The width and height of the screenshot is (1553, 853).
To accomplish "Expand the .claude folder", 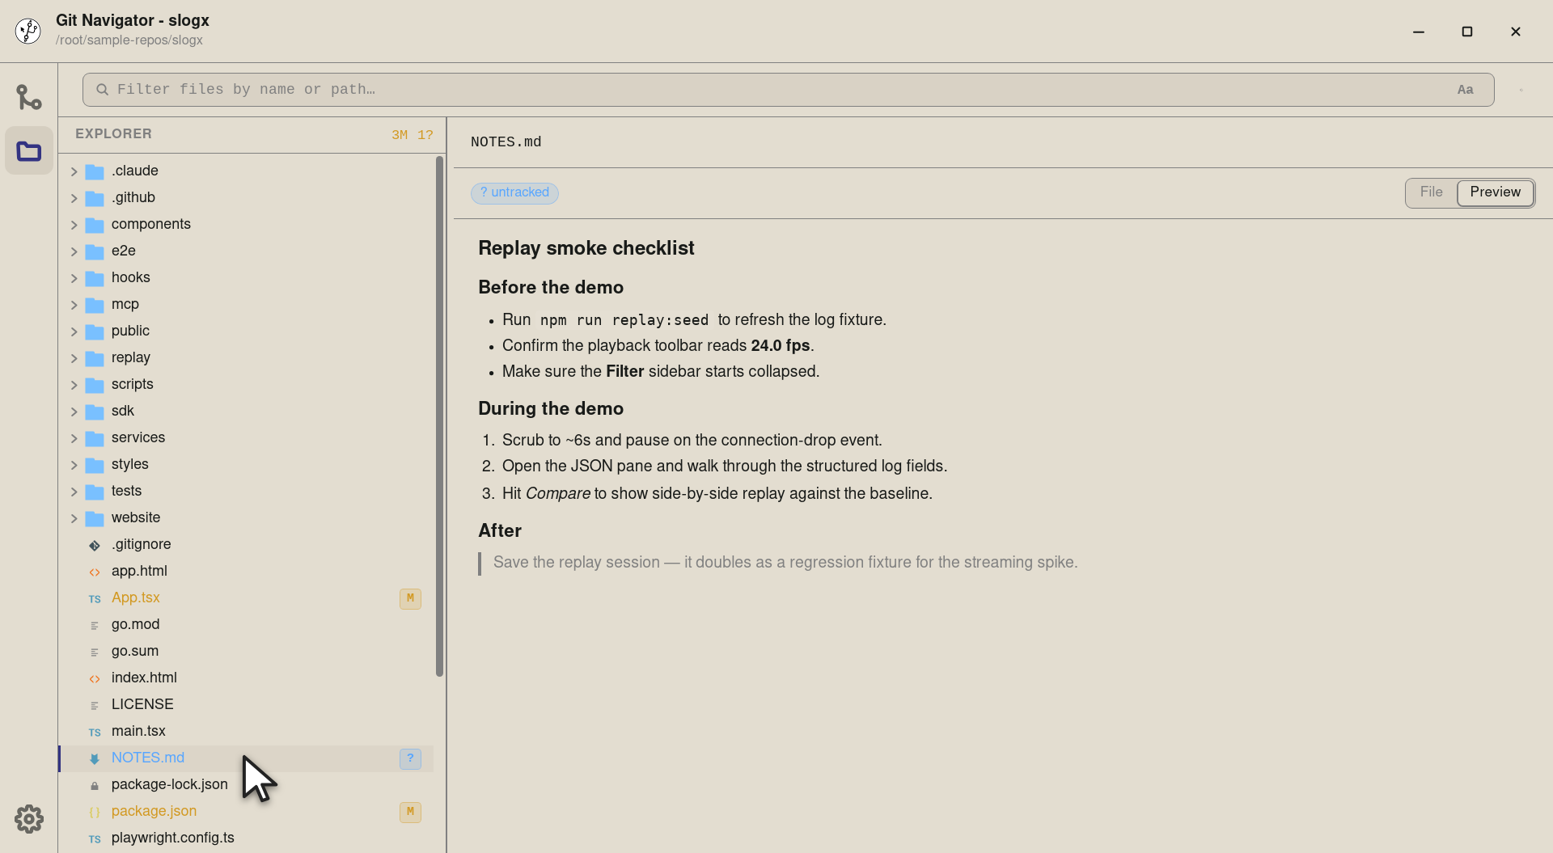I will click(x=74, y=171).
